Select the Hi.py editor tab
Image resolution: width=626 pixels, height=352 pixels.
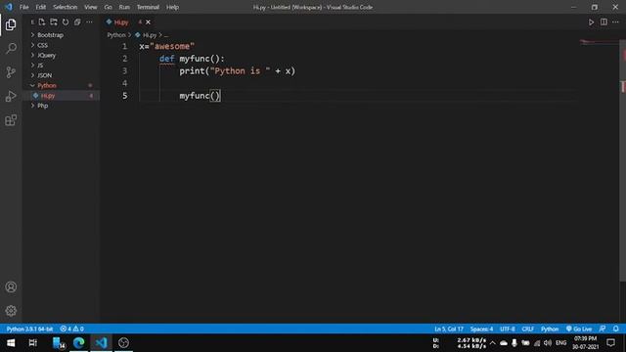point(121,22)
